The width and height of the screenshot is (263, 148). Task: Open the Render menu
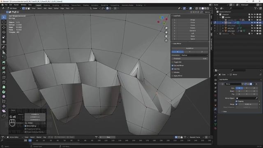16,5
